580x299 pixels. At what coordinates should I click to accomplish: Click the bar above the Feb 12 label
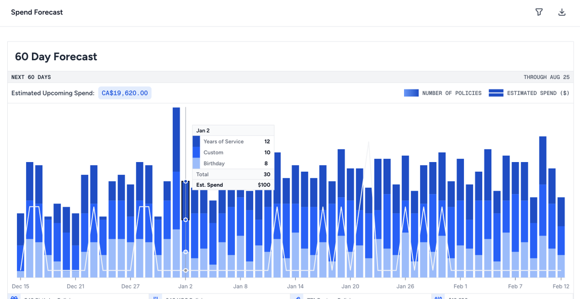[561, 238]
